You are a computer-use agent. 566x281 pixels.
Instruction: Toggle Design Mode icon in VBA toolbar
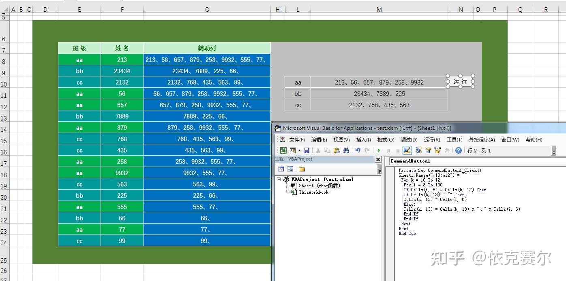tap(407, 150)
